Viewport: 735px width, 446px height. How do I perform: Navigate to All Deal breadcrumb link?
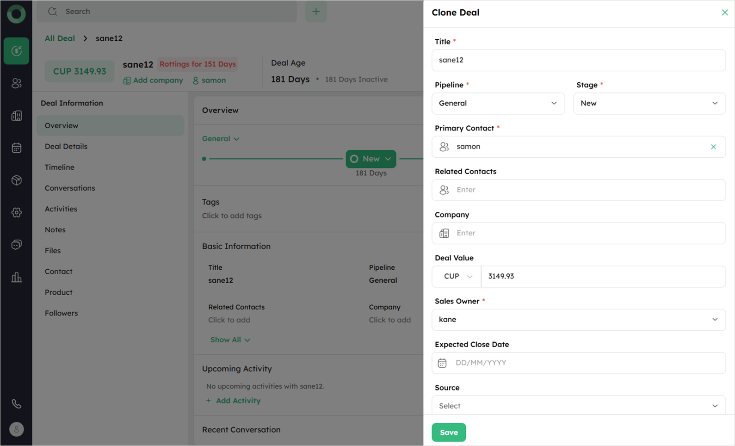point(60,38)
